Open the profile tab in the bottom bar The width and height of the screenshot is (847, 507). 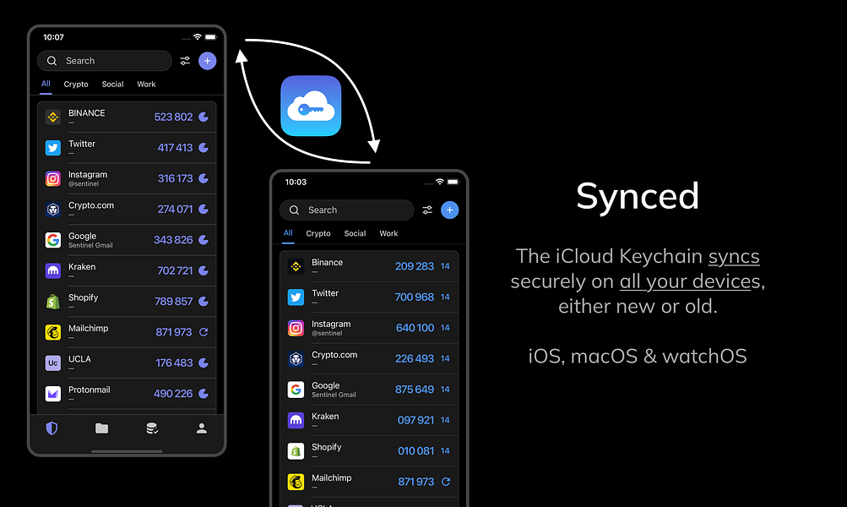tap(201, 428)
